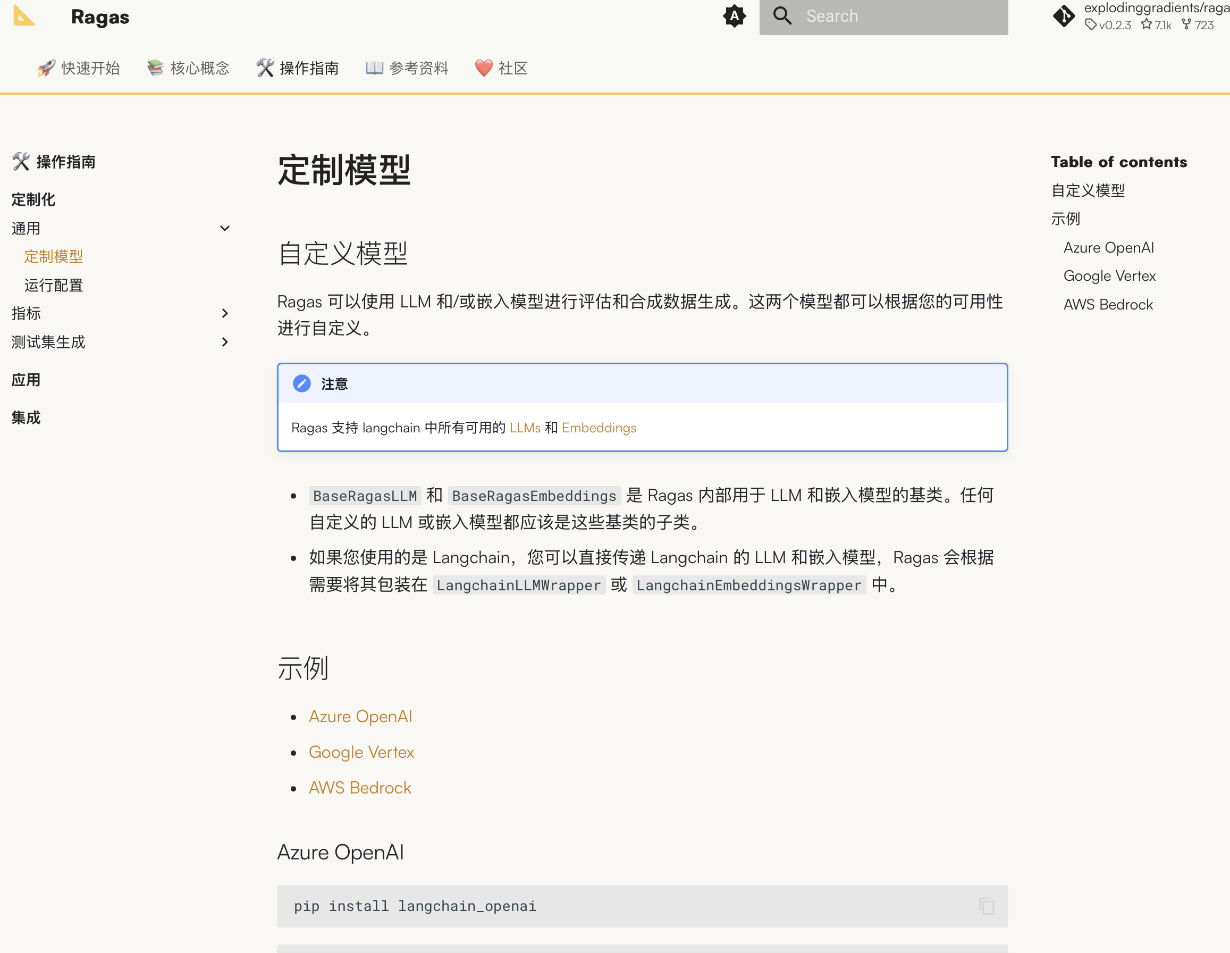
Task: Open the 运行配置 sidebar page
Action: coord(54,285)
